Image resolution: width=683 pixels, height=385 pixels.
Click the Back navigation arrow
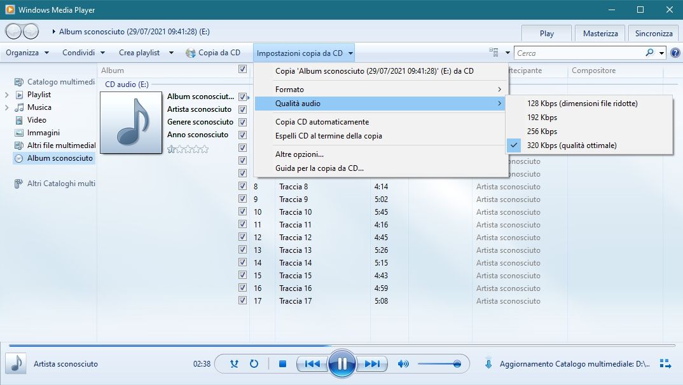(14, 31)
